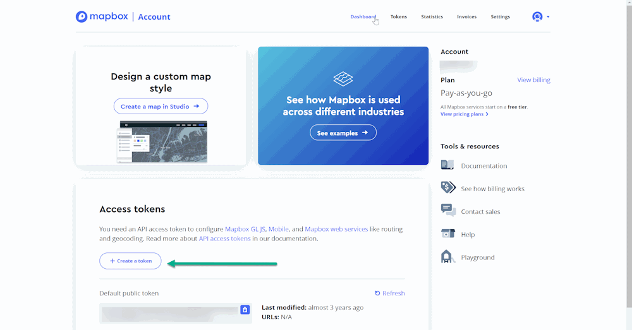
Task: Open the View pricing plans link
Action: point(465,114)
